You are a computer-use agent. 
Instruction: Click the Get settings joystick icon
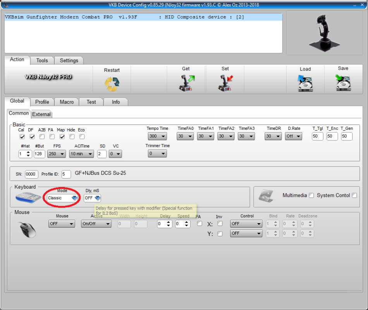tap(186, 83)
